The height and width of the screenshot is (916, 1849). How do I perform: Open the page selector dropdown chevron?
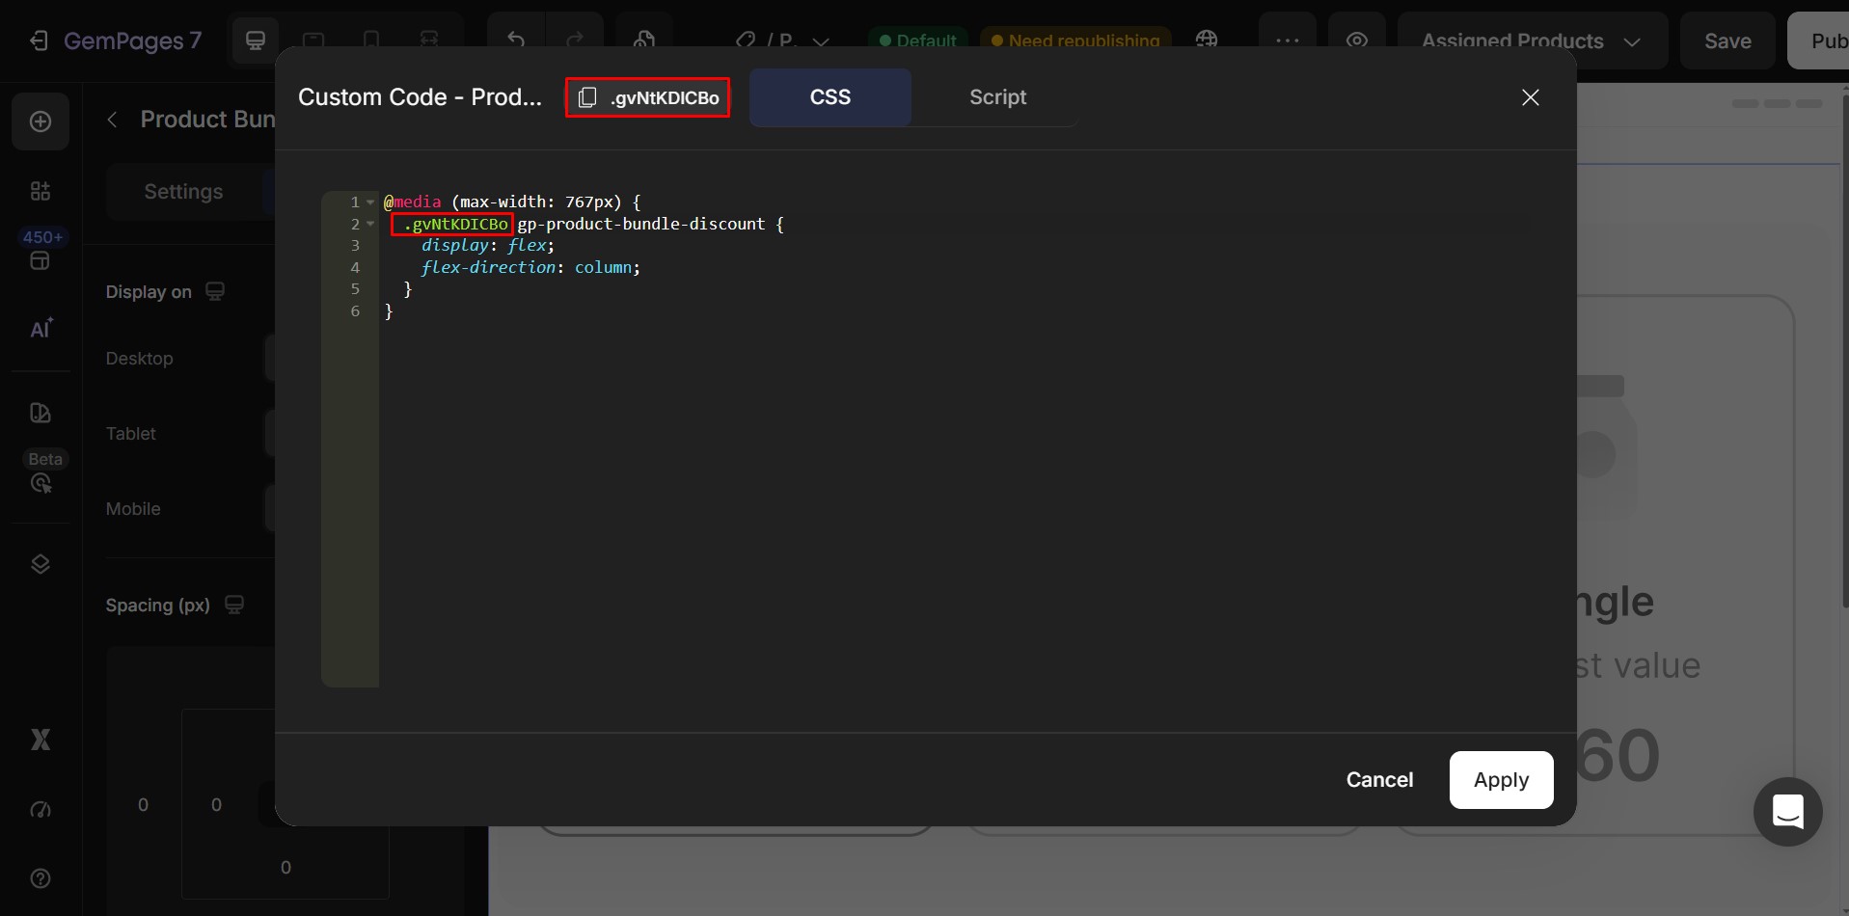pos(821,41)
